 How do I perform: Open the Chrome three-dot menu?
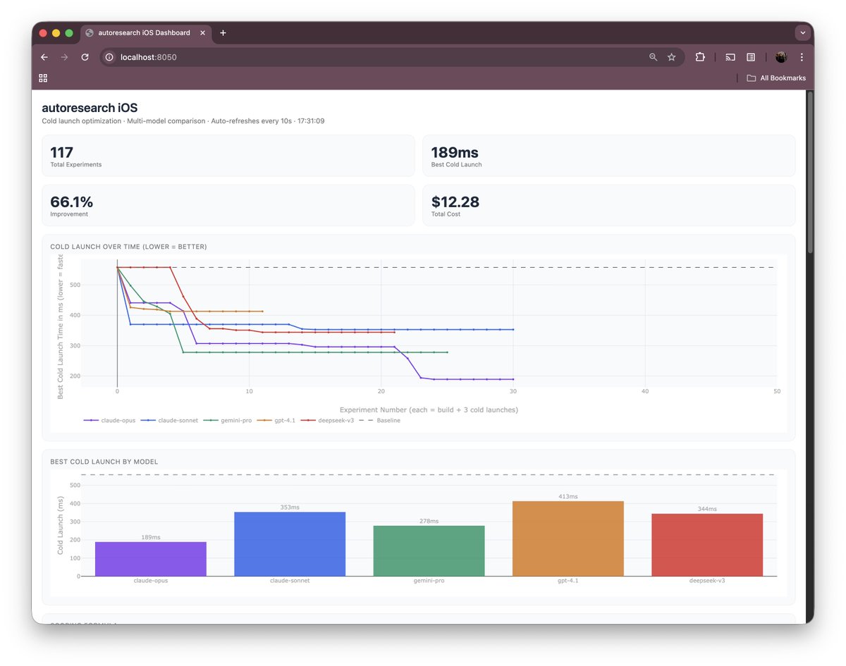point(802,57)
